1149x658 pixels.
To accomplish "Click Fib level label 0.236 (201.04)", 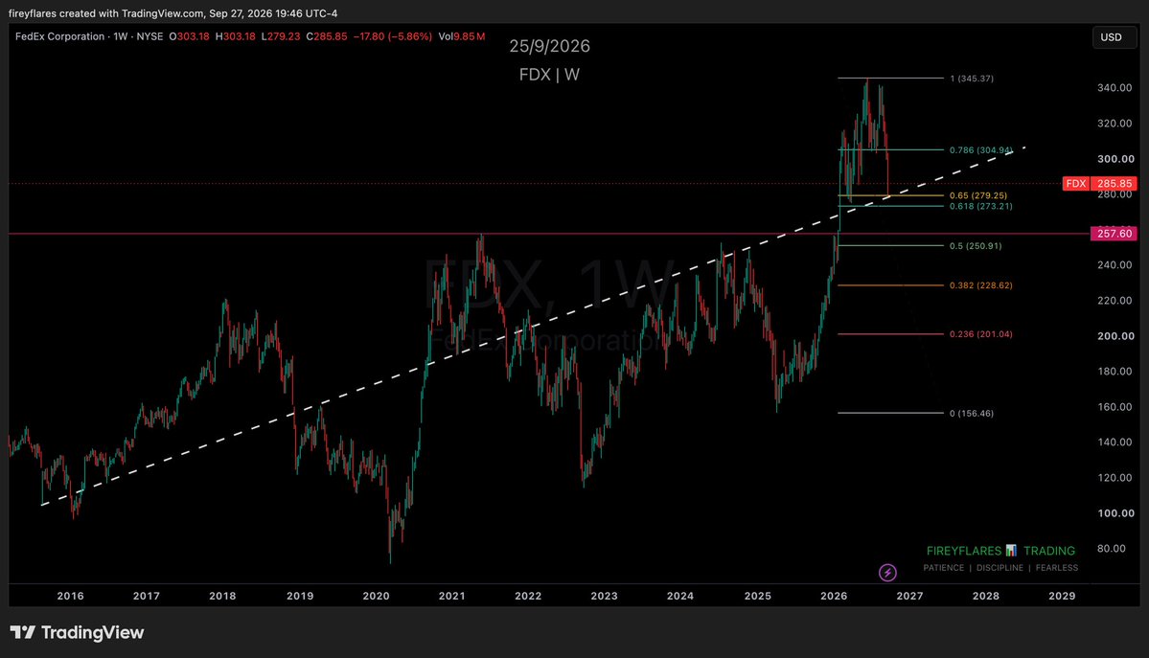I will pyautogui.click(x=981, y=334).
